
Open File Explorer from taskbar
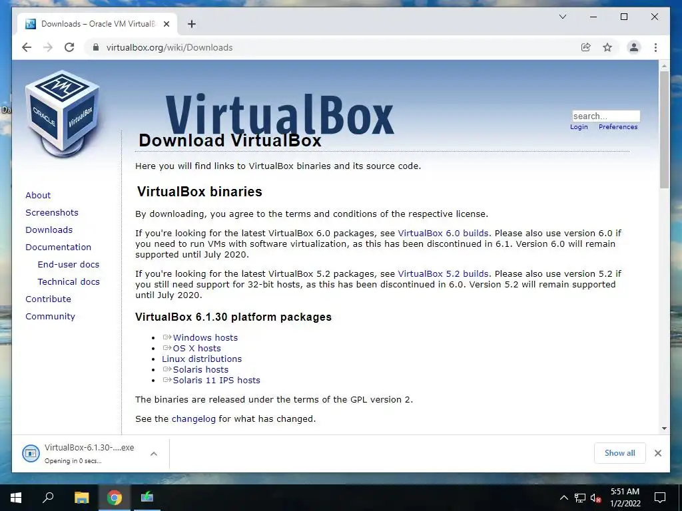81,497
